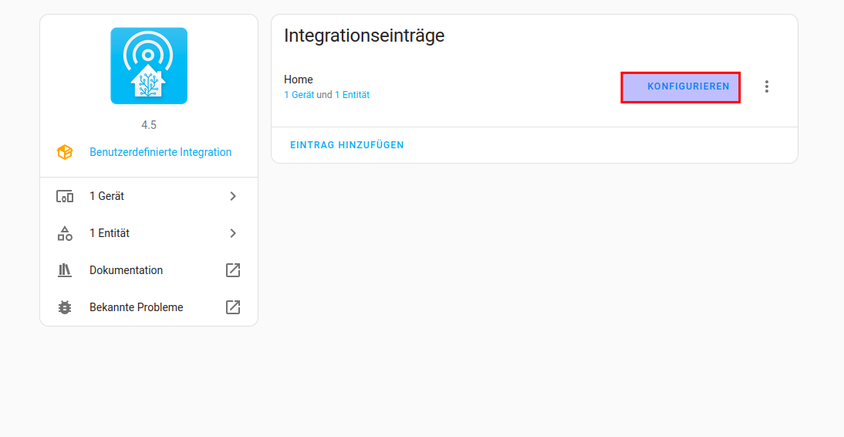Screen dimensions: 844x437
Task: Click EINTRAG HINZUFÜGEN to add an entry
Action: (x=347, y=145)
